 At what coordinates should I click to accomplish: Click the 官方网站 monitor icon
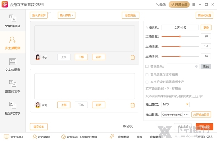7,137
